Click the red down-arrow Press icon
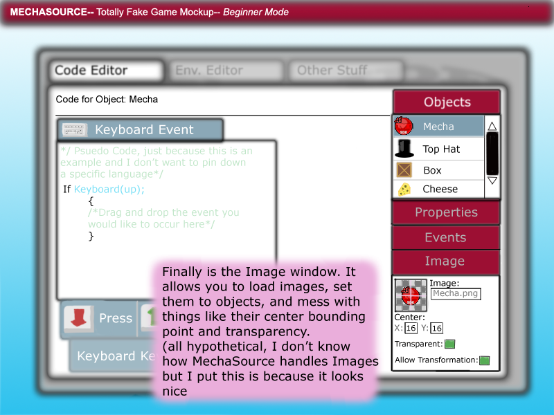Viewport: 554px width, 415px height. (x=79, y=317)
